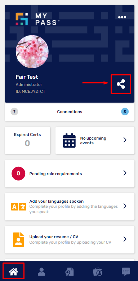
Task: Click the question mark help icon
Action: tap(14, 112)
